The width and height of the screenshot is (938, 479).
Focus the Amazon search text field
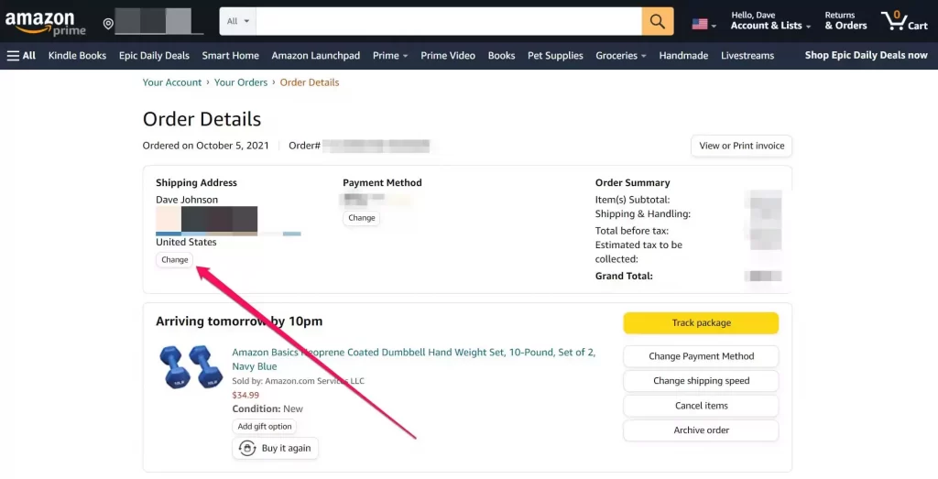[x=449, y=22]
